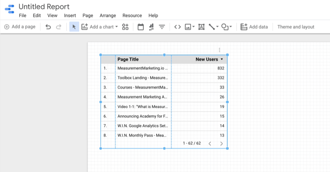Expand the shape type dropdown arrow
The height and width of the screenshot is (172, 330).
click(x=231, y=27)
